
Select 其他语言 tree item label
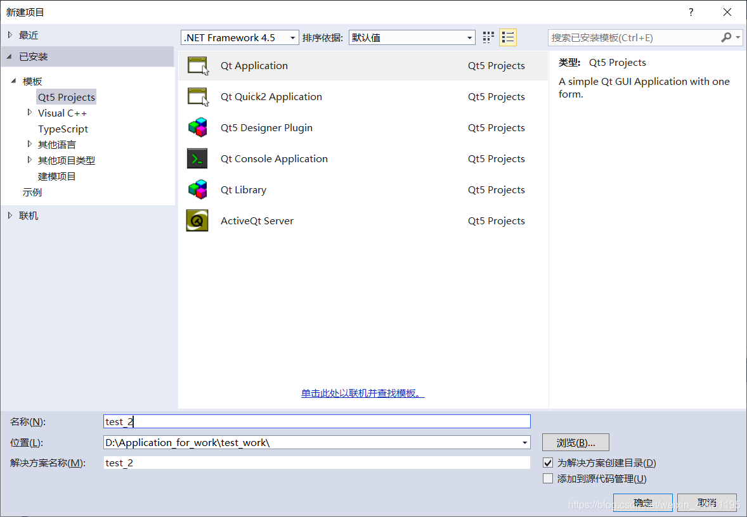pyautogui.click(x=56, y=144)
